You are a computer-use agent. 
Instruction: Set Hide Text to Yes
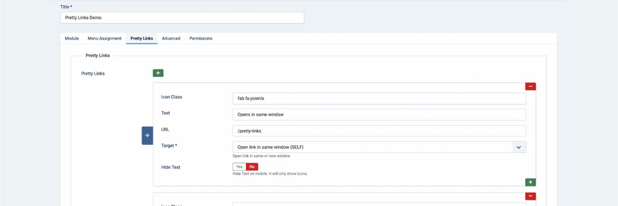[239, 167]
